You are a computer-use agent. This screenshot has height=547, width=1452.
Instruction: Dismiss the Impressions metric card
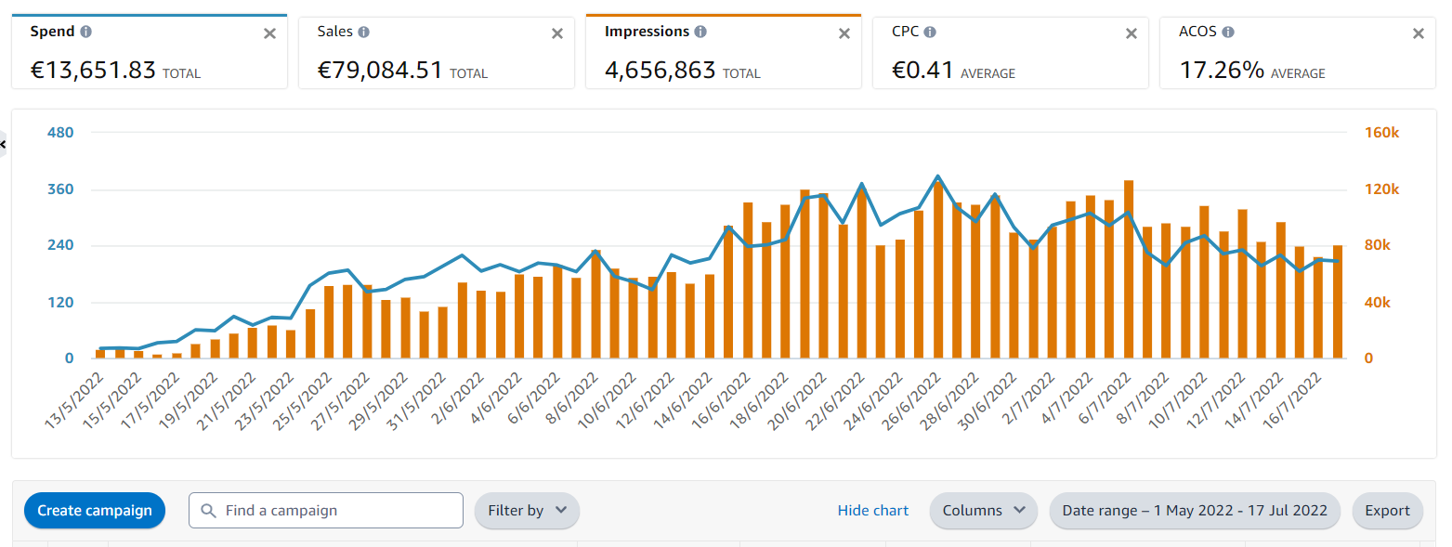pyautogui.click(x=844, y=33)
